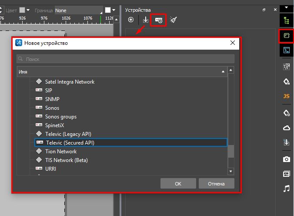The height and width of the screenshot is (216, 294).
Task: Open the project tree sidebar icon
Action: 286,20
